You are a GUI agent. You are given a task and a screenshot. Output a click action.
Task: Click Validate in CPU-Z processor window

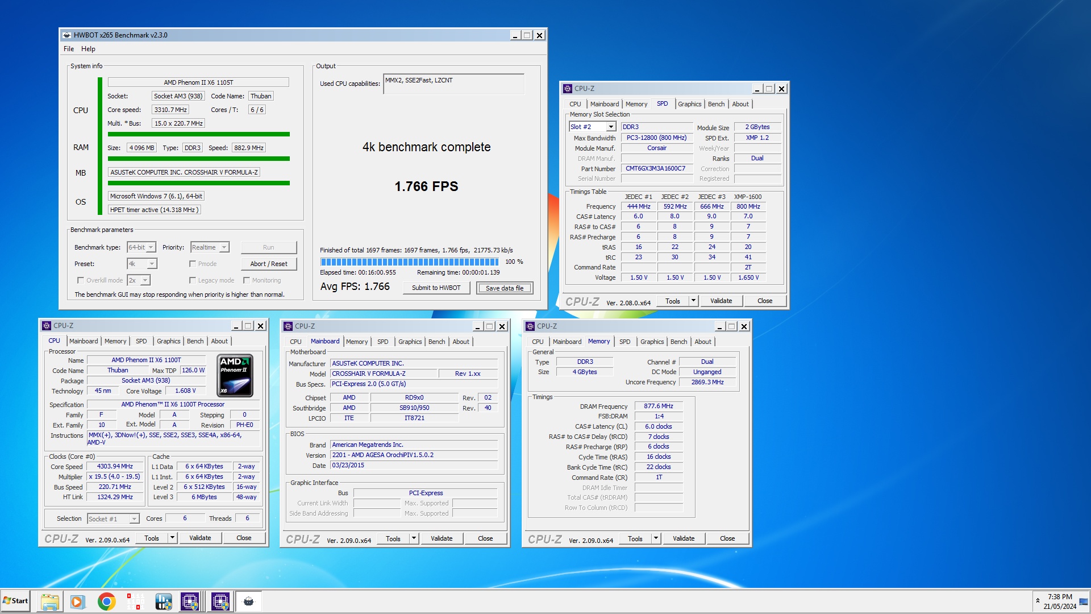point(200,538)
